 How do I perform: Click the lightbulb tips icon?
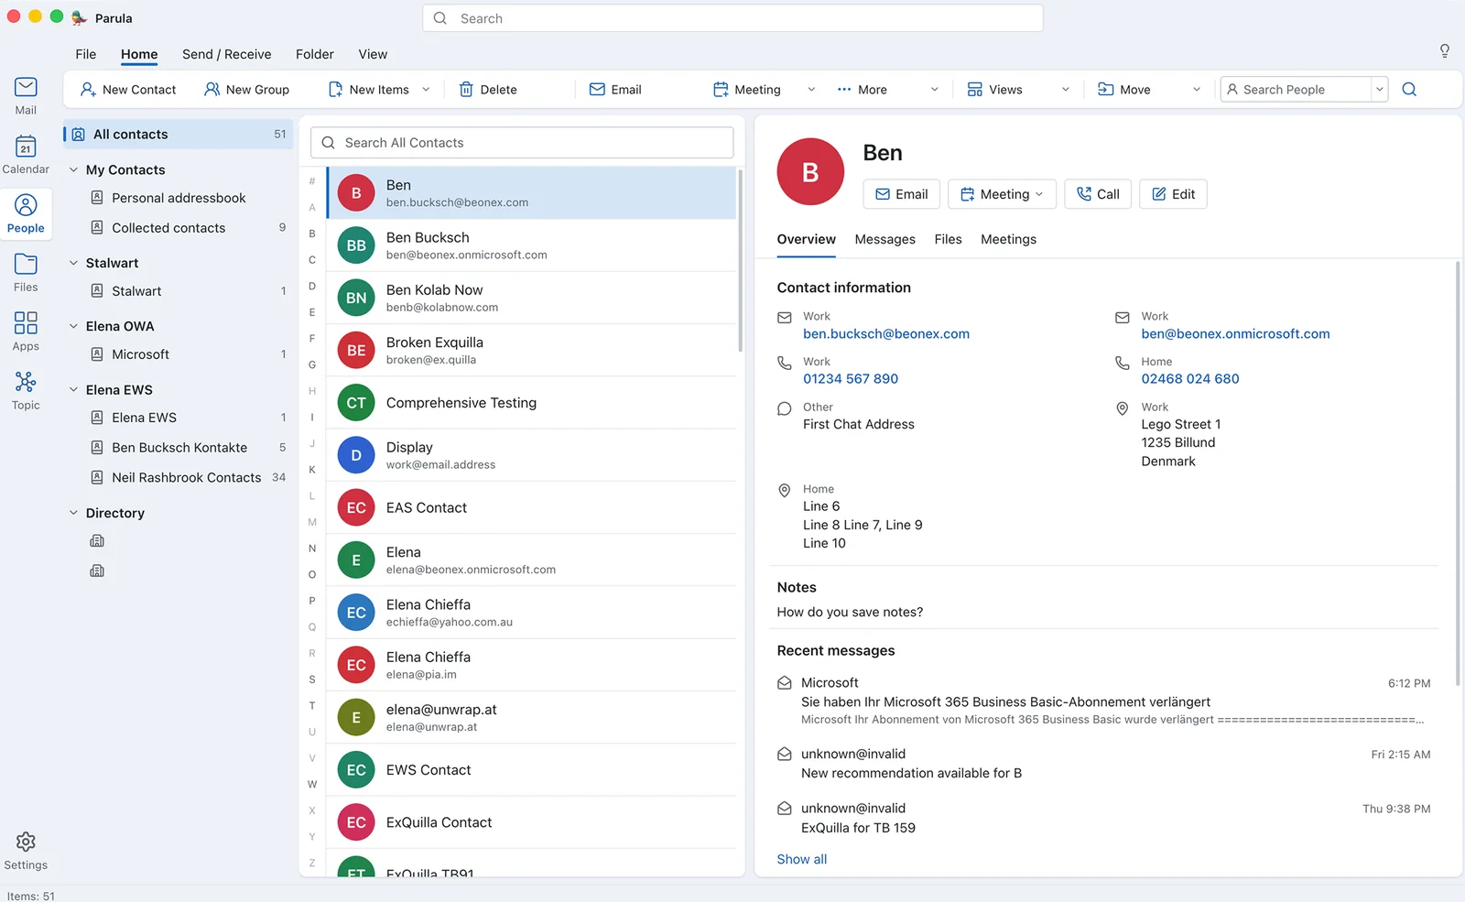point(1445,51)
